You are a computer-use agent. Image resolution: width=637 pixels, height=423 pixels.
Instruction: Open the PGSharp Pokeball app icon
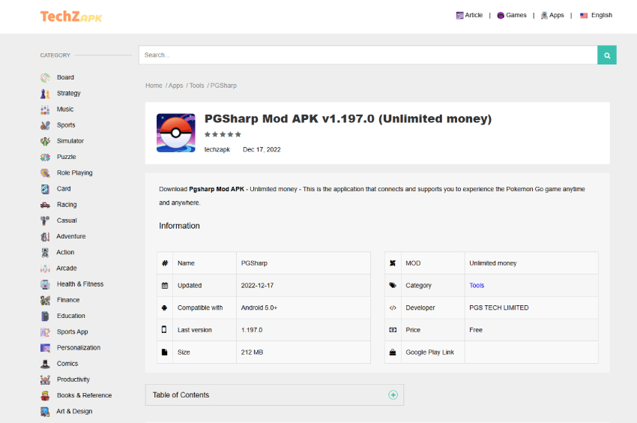tap(175, 133)
